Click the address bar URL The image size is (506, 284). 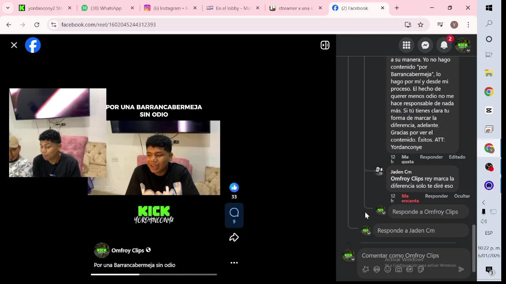point(109,24)
